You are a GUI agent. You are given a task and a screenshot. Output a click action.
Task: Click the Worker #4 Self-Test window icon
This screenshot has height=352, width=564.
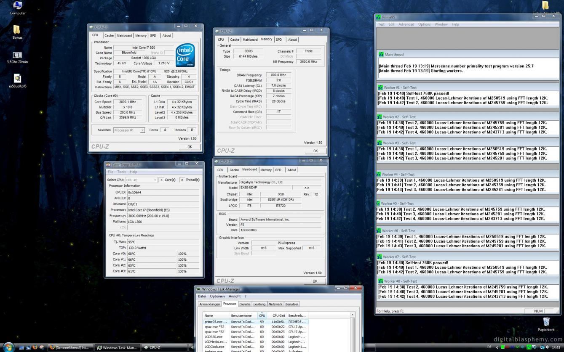(379, 174)
